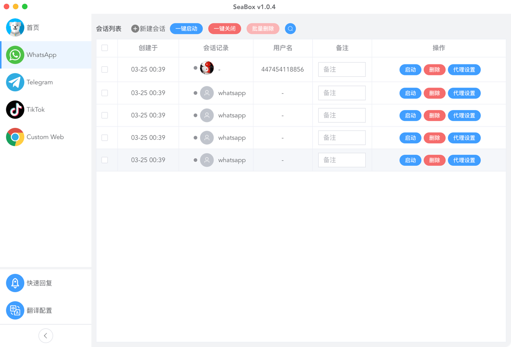Viewport: 511px width, 347px height.
Task: Focus the 备注 field in third row
Action: point(342,116)
